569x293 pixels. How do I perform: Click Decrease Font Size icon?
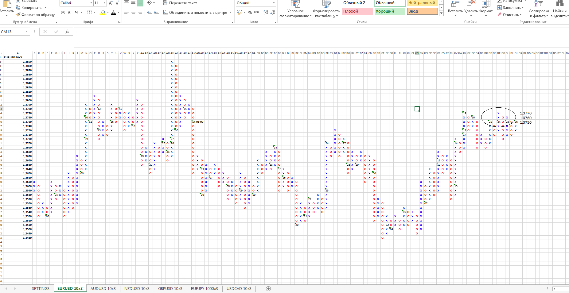click(117, 3)
